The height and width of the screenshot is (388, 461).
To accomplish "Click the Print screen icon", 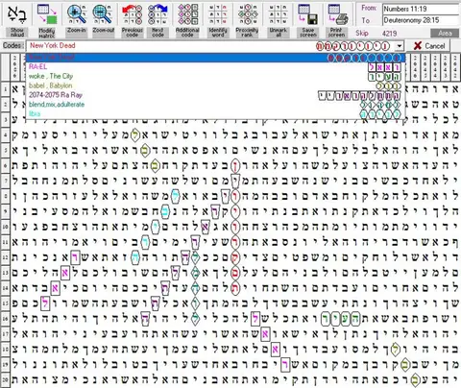I will pyautogui.click(x=337, y=14).
